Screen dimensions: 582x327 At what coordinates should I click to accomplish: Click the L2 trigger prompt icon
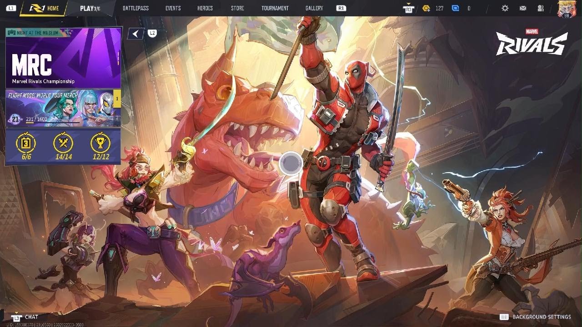click(x=152, y=33)
